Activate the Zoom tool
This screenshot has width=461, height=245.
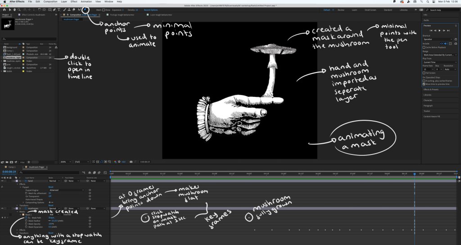pyautogui.click(x=19, y=9)
